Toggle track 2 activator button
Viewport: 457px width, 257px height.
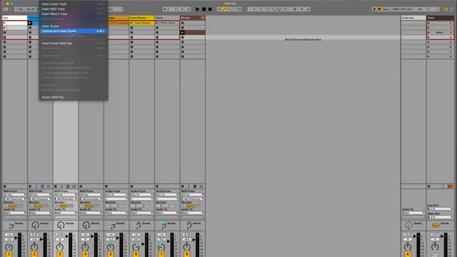[34, 254]
